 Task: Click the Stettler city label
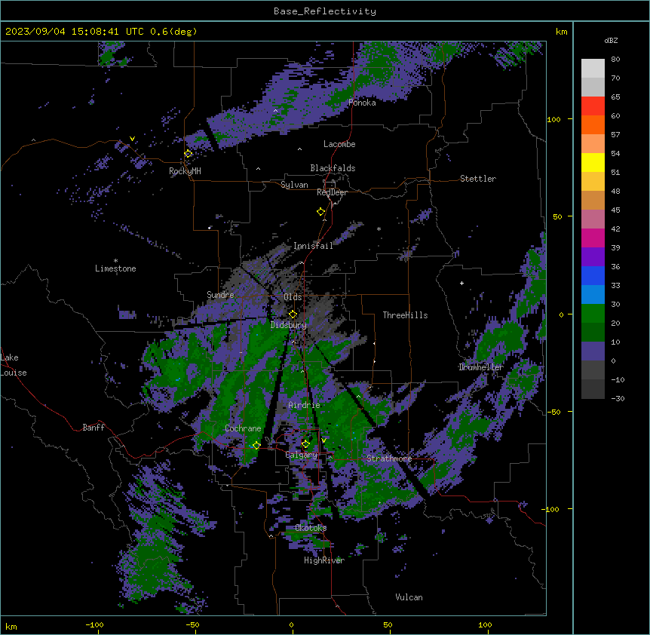coord(478,179)
